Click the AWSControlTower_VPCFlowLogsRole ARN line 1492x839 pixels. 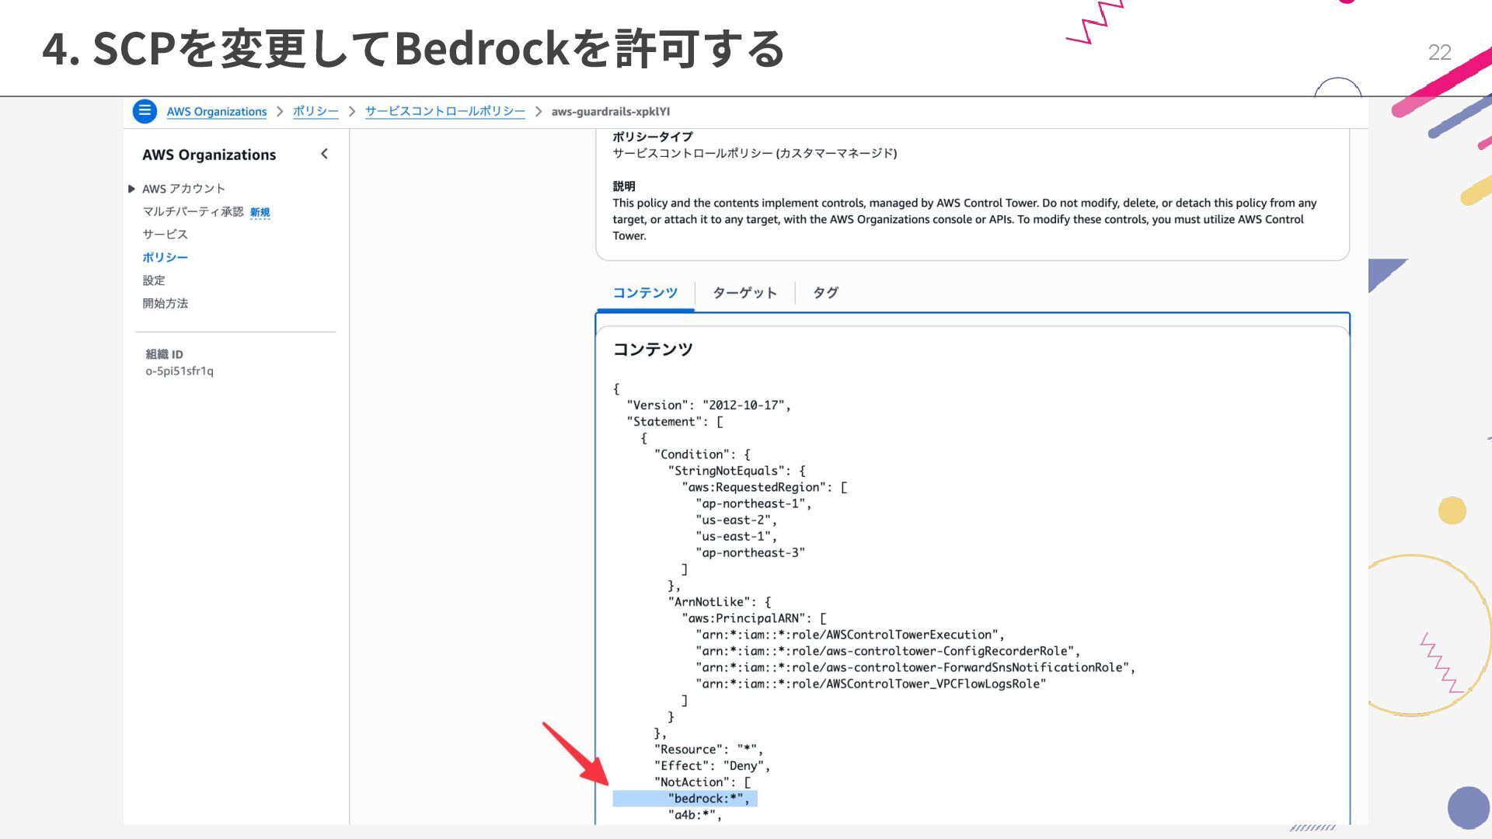[871, 684]
